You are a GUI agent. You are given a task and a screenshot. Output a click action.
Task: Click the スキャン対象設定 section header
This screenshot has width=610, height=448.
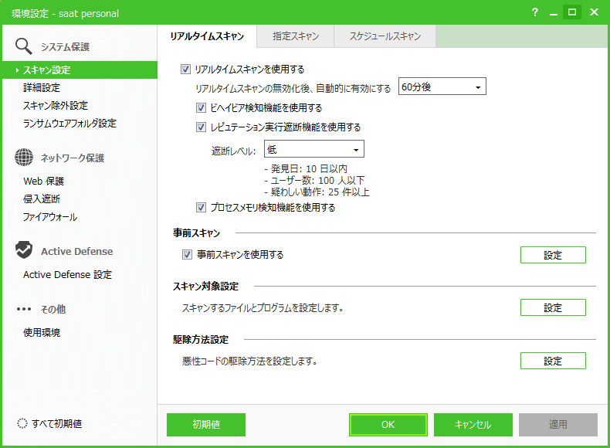coord(206,287)
